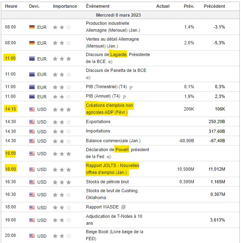
Task: Click the speaker icon under Panetta speech
Action: 88,78
